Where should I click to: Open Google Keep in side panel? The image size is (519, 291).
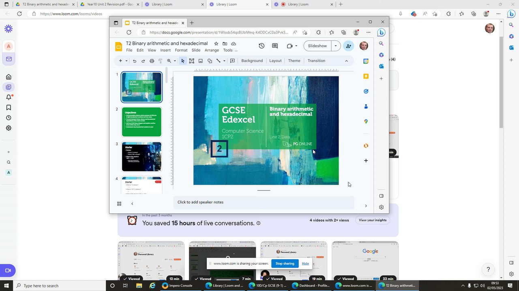coord(366,76)
